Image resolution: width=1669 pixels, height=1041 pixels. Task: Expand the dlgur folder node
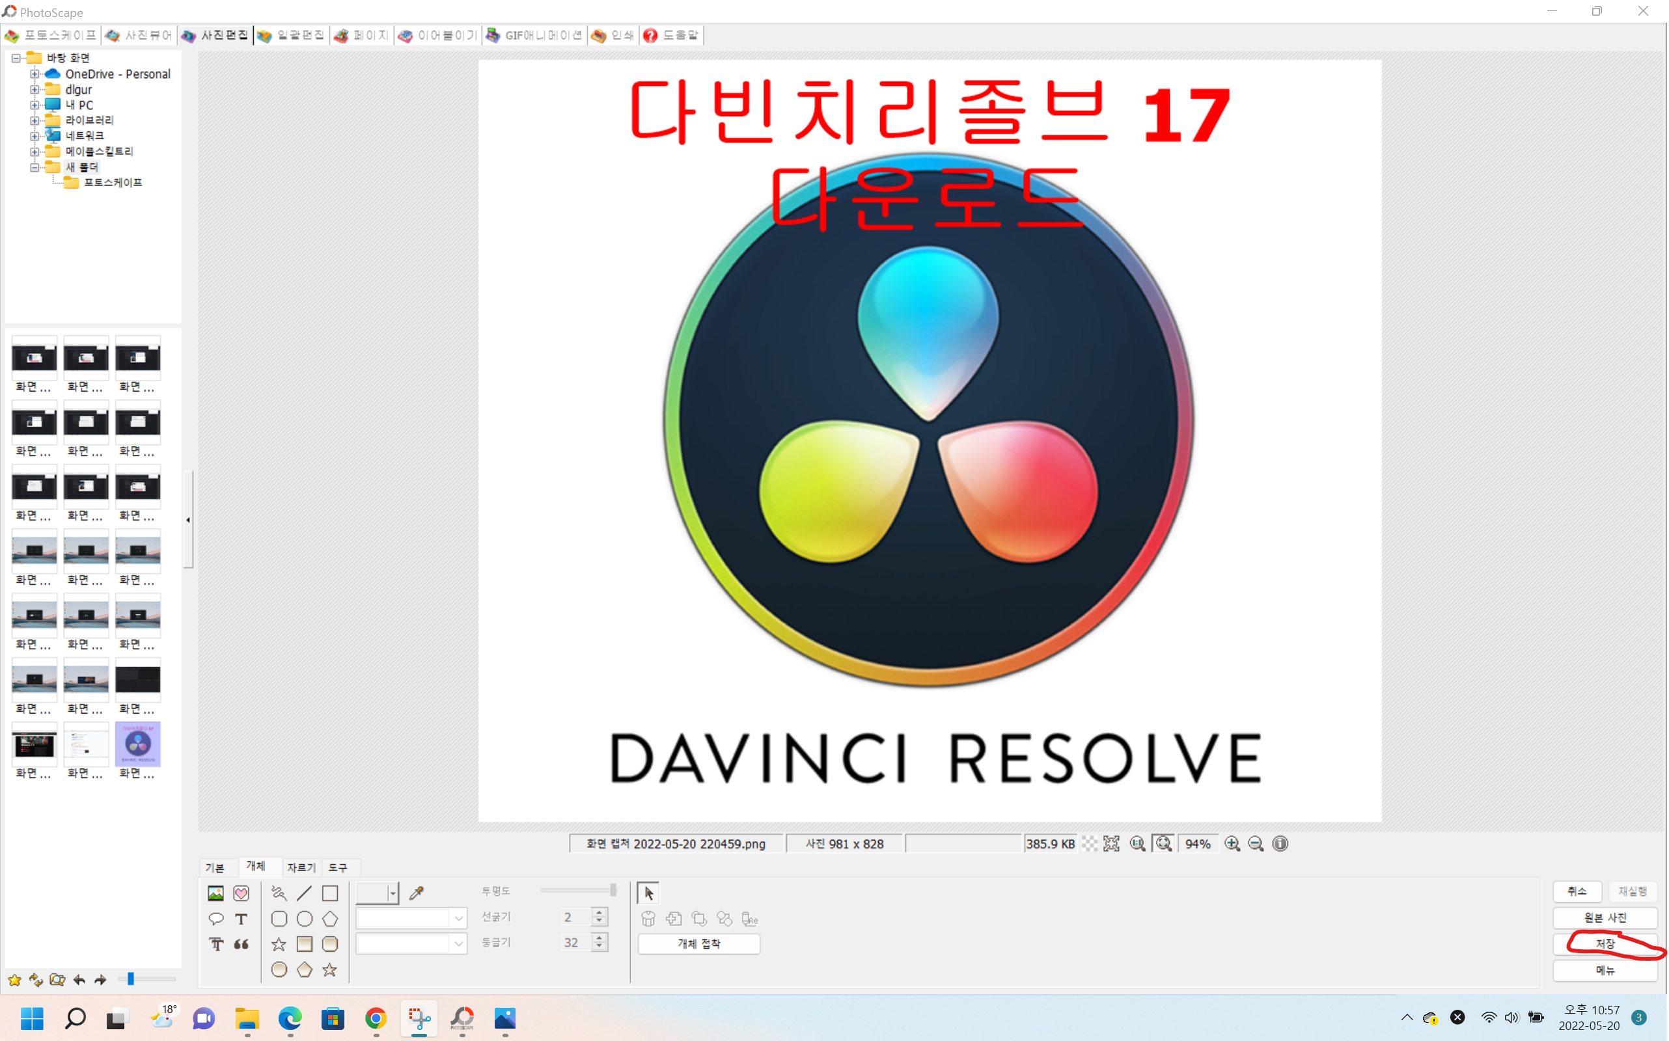tap(34, 90)
